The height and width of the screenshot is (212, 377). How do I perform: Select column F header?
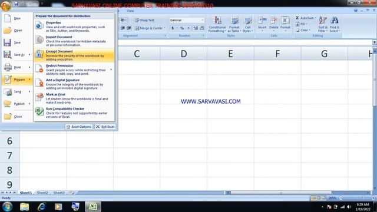point(277,54)
